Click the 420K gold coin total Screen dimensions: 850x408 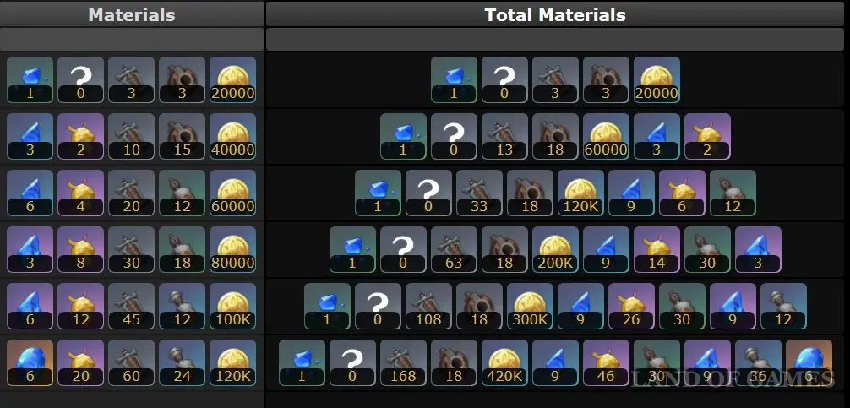click(504, 362)
